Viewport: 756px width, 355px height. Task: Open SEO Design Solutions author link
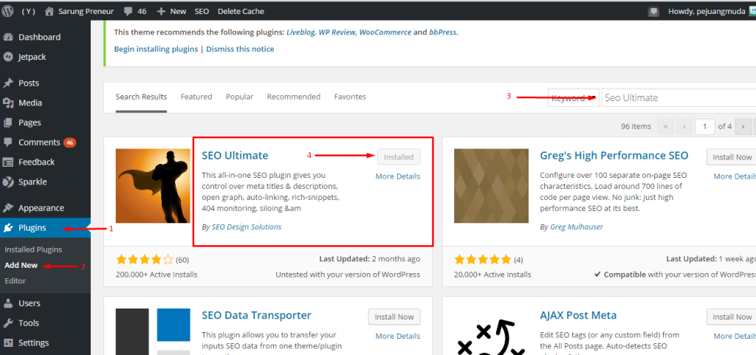click(x=247, y=227)
